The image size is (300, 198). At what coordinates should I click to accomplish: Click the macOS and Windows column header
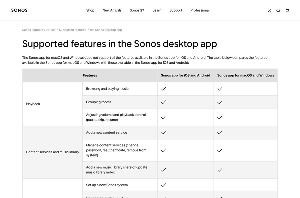tap(245, 75)
